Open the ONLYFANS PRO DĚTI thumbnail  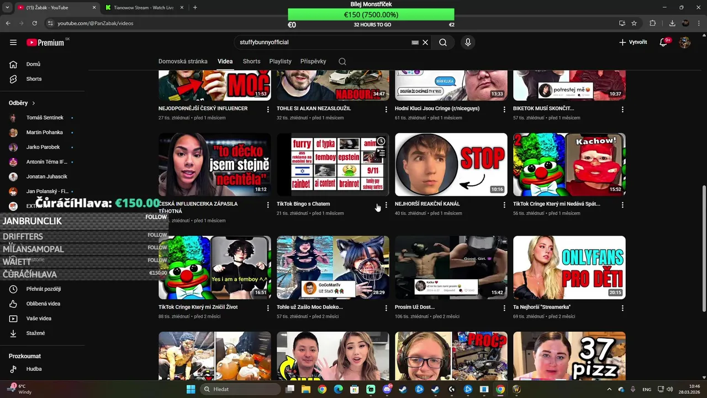[569, 268]
